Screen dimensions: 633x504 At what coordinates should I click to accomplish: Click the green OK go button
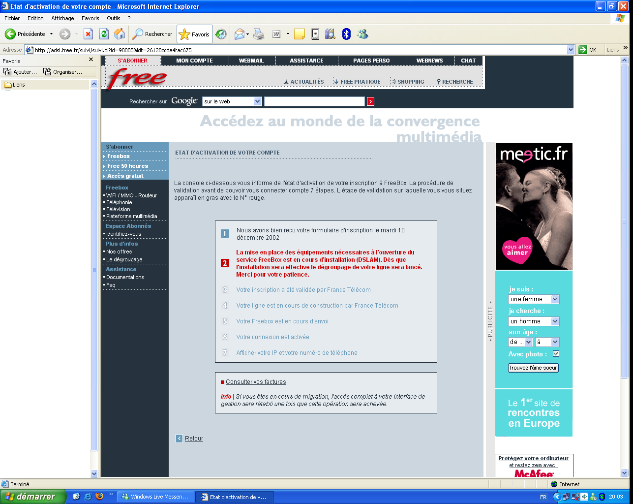pyautogui.click(x=588, y=50)
